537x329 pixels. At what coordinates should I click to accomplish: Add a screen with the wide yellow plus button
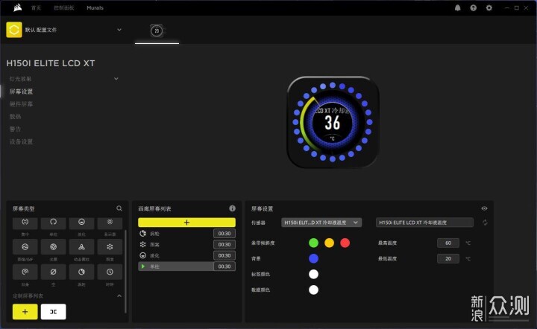[186, 223]
